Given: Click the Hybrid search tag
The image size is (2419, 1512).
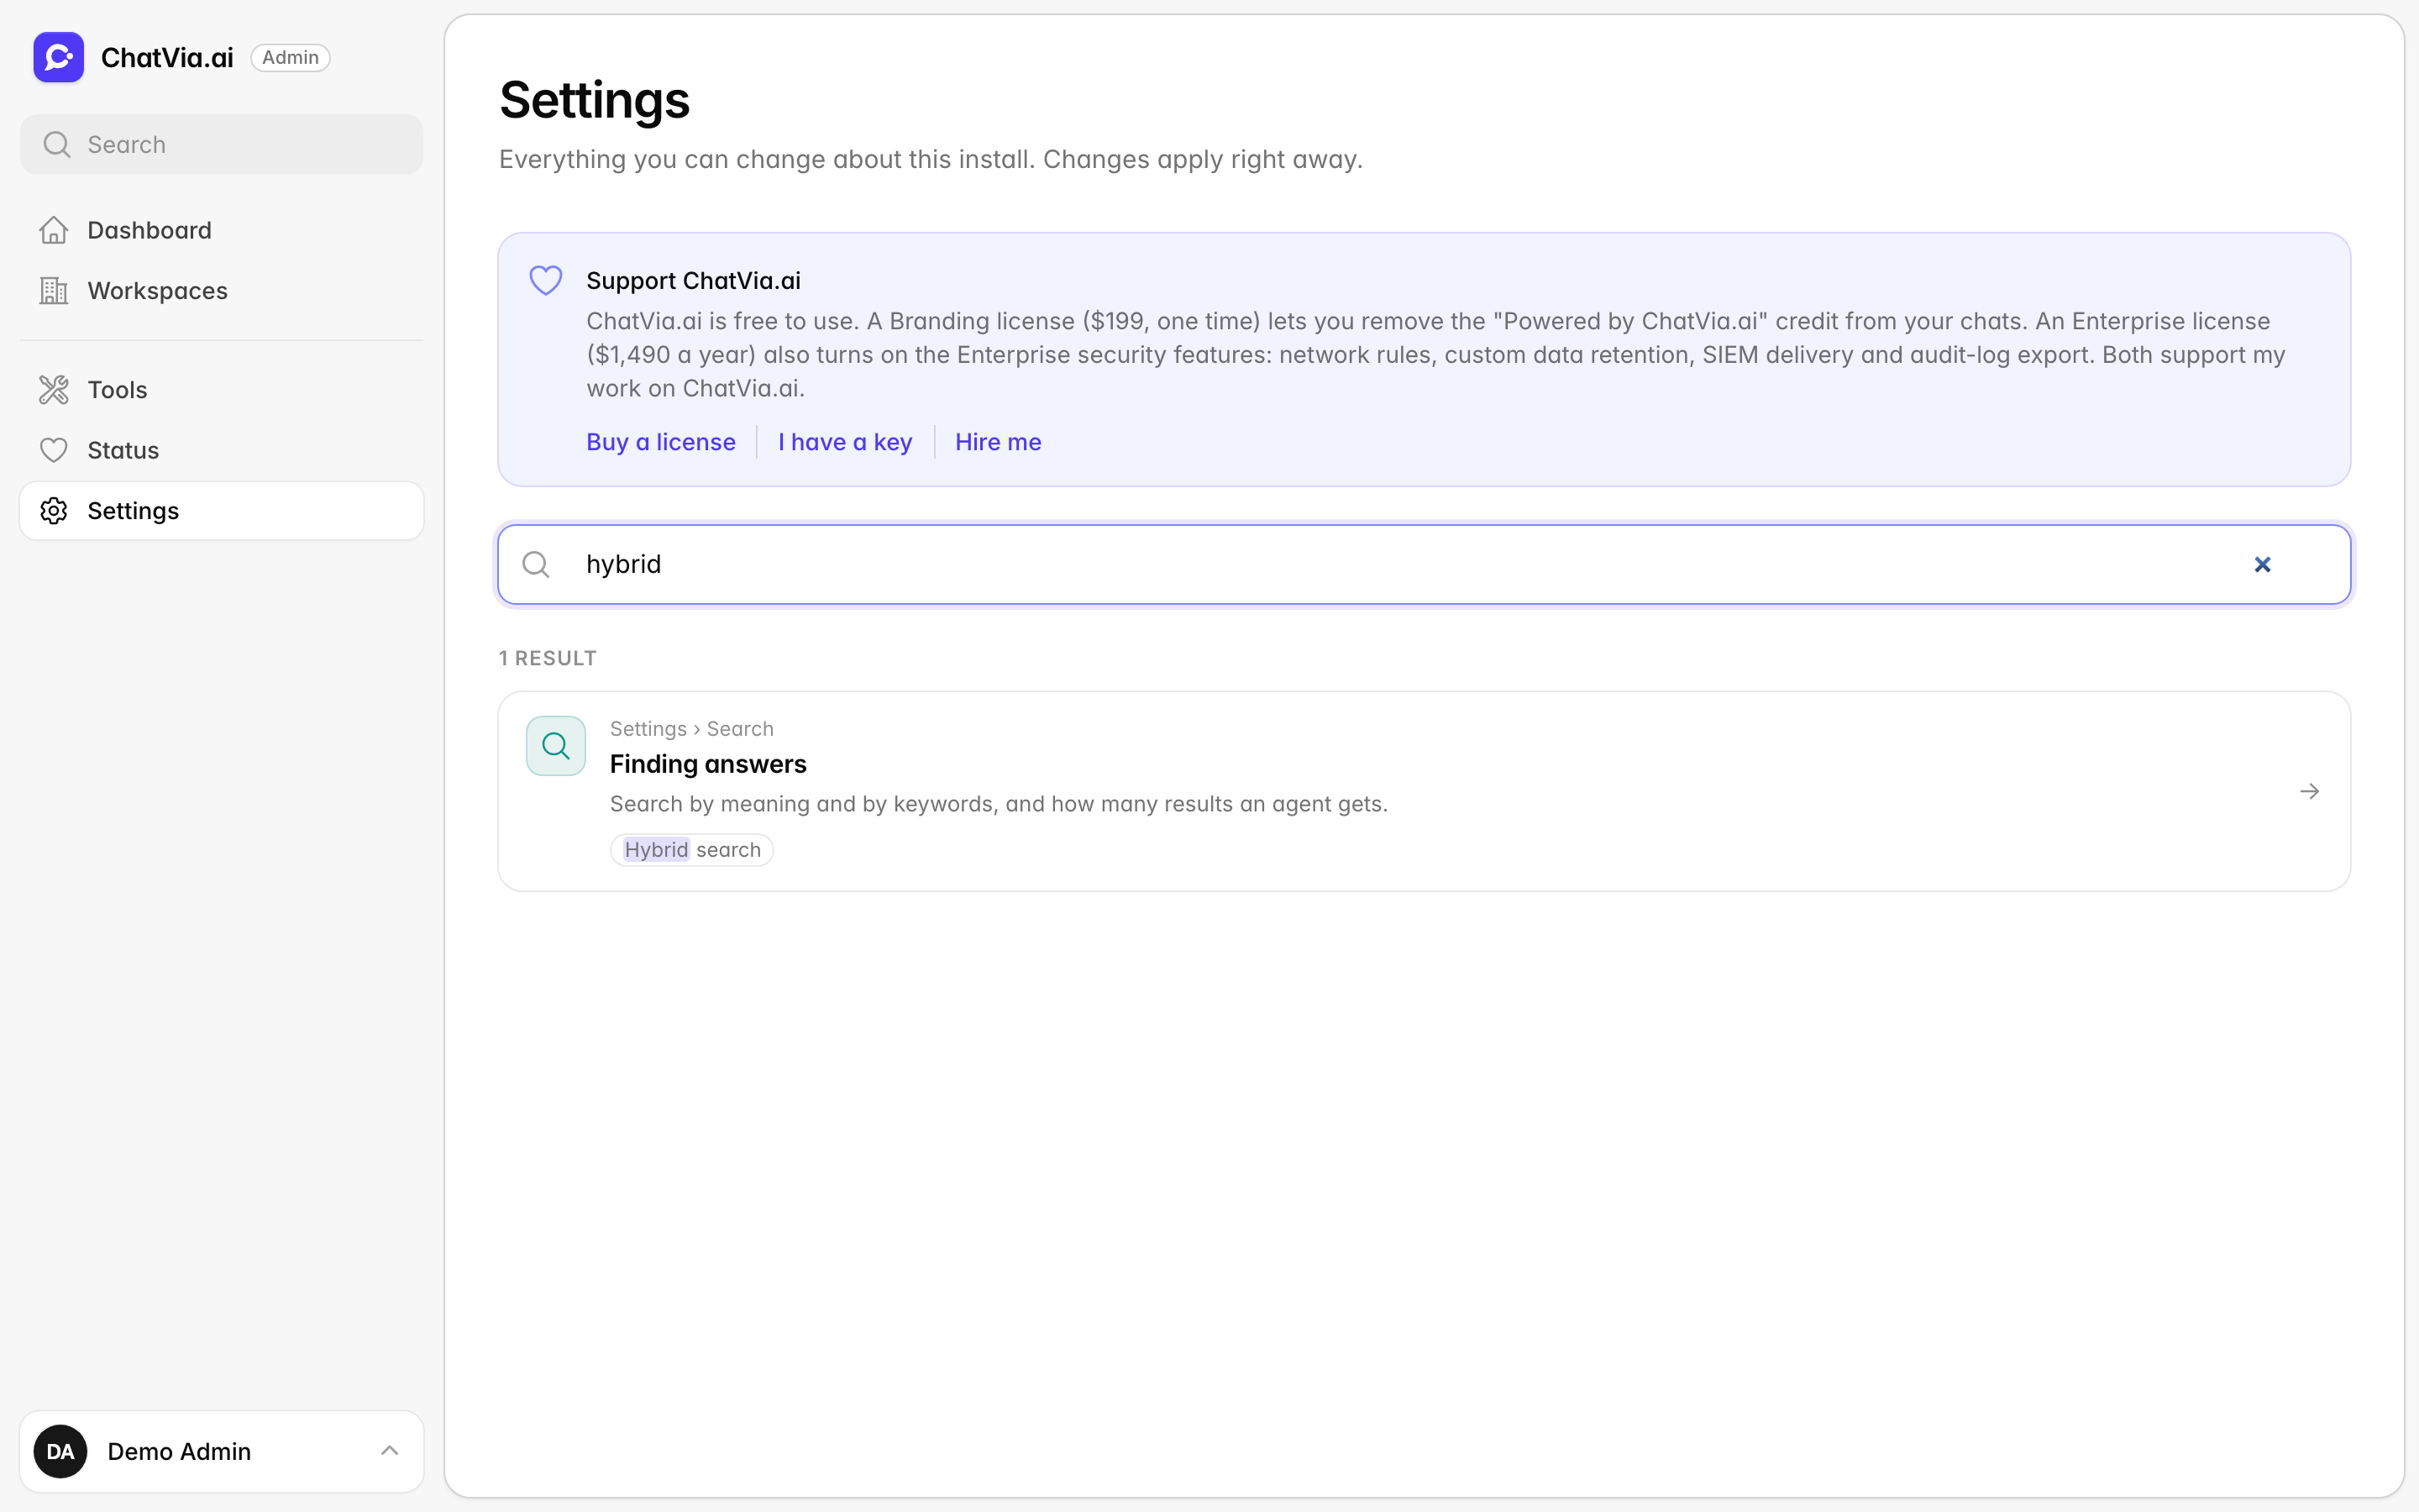Looking at the screenshot, I should (692, 850).
